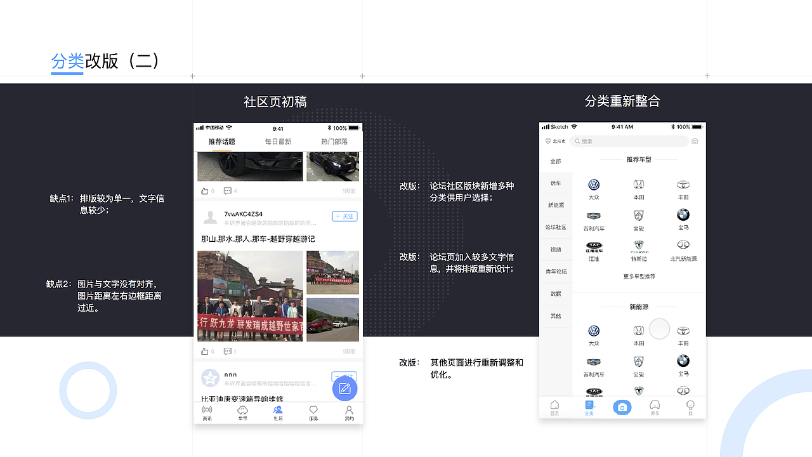The width and height of the screenshot is (812, 457).
Task: Select 其他 in category sidebar
Action: click(556, 316)
